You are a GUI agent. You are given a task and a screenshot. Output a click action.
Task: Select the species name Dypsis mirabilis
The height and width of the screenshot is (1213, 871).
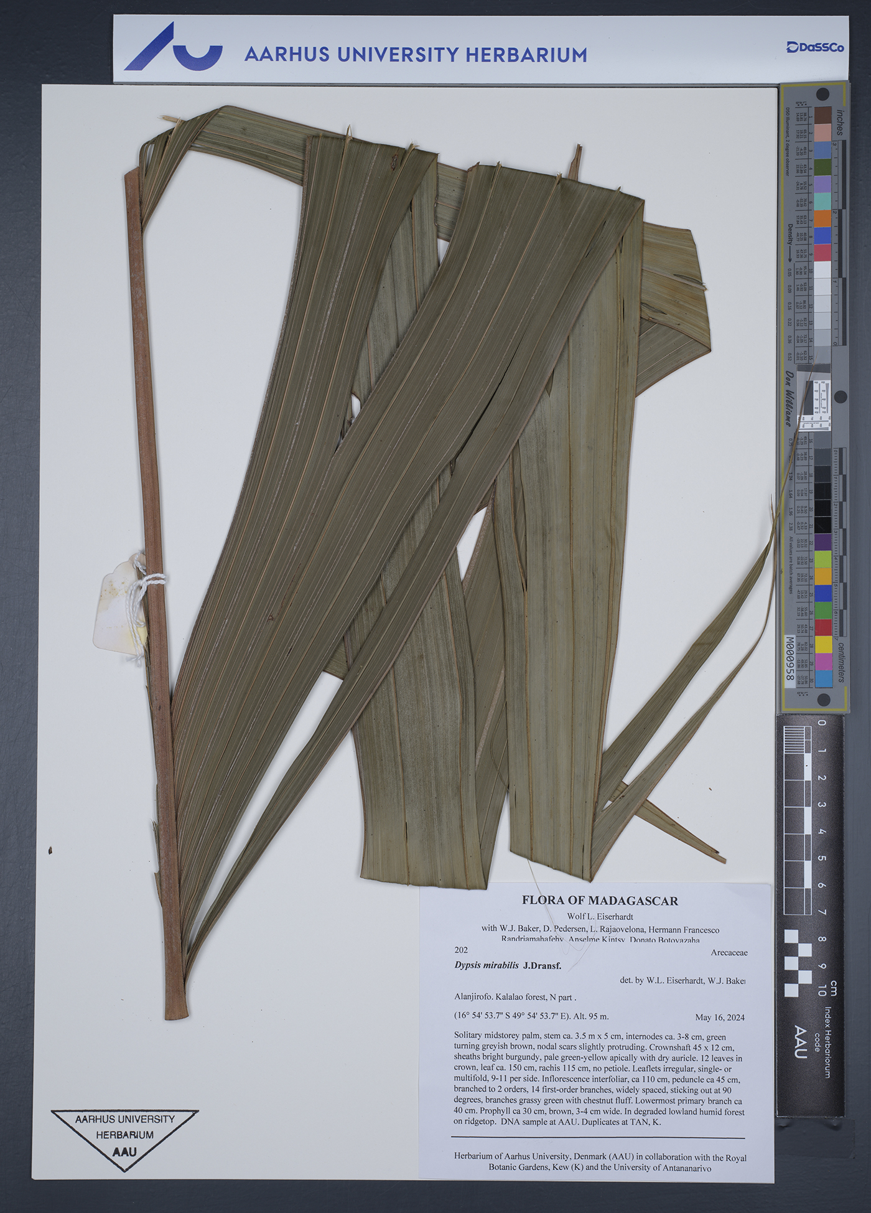coord(487,965)
